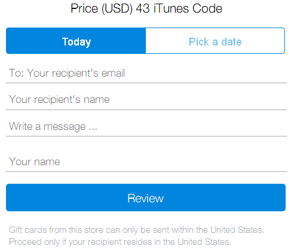Select the Your name input field
Viewport: 291px width, 252px height.
click(146, 162)
